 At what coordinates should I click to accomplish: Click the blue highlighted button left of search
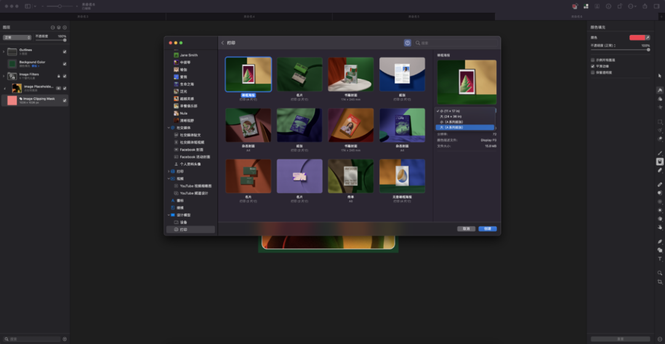tap(408, 43)
